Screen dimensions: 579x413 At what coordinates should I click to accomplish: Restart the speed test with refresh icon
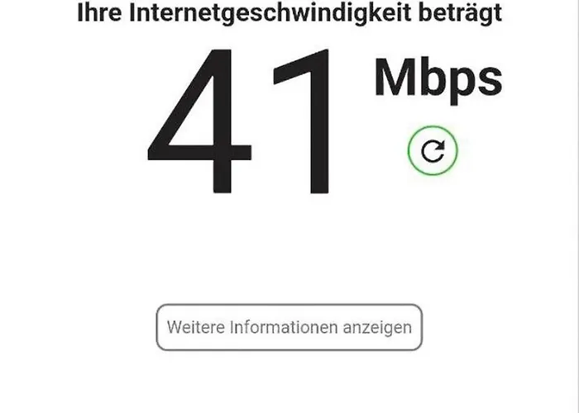click(433, 151)
